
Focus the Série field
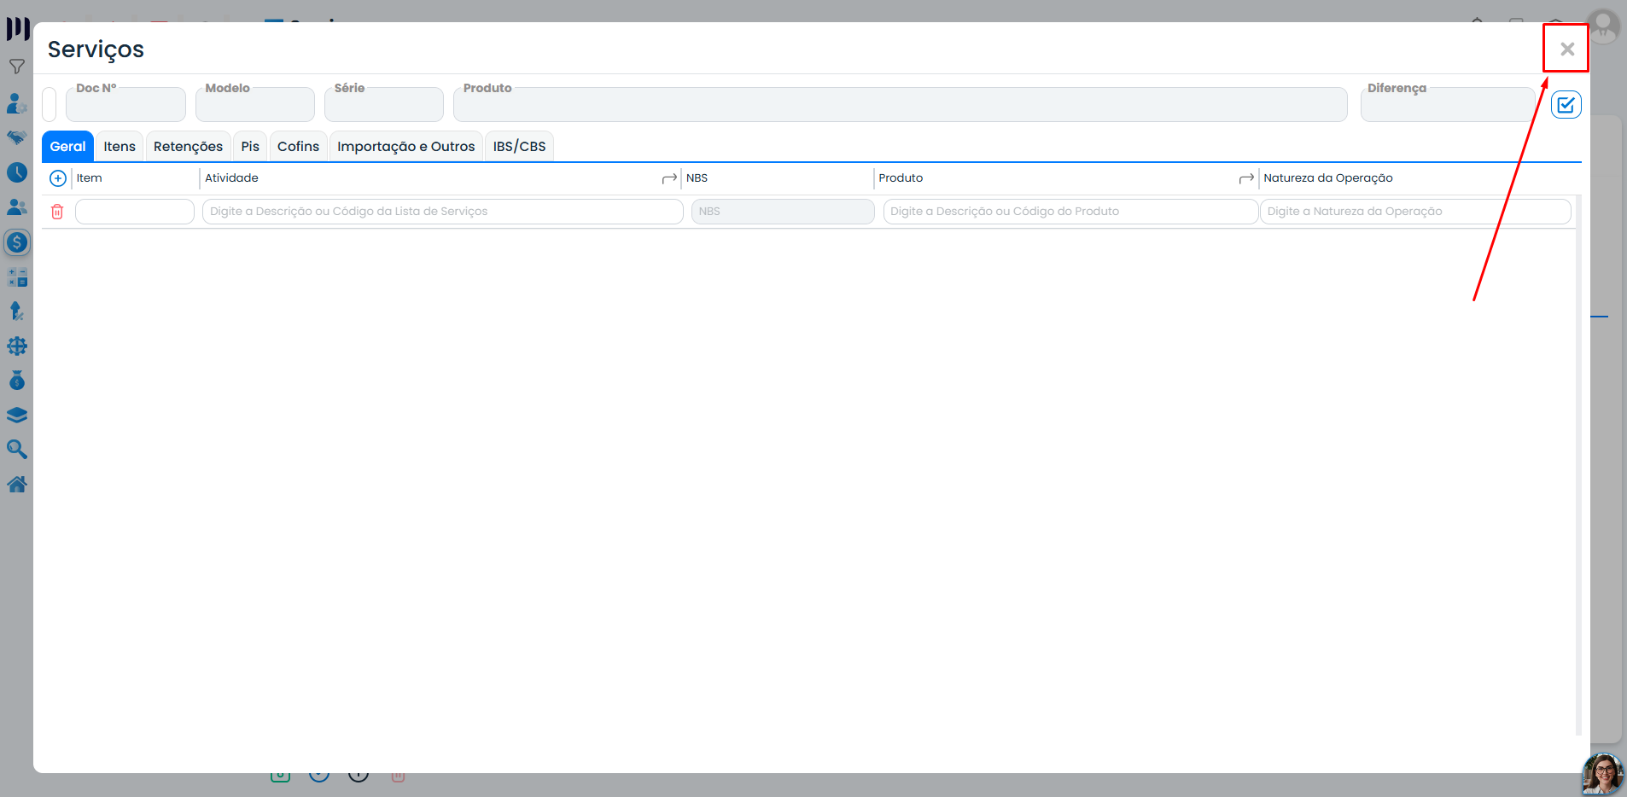pyautogui.click(x=384, y=105)
